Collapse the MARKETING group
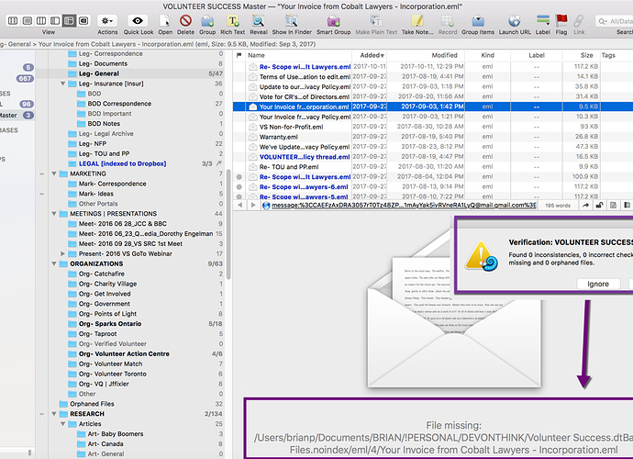The image size is (633, 459). tap(54, 174)
